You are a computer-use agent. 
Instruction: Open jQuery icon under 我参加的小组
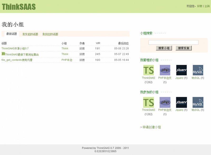(181, 102)
